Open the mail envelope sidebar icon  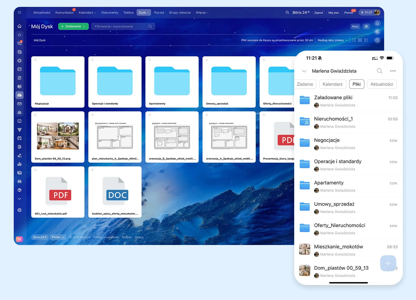[19, 104]
